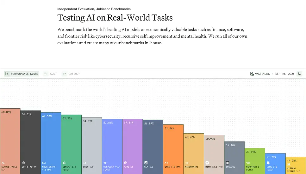Select the orange Qwen 3.8 Max bar
This screenshot has width=306, height=174.
pyautogui.click(x=173, y=149)
